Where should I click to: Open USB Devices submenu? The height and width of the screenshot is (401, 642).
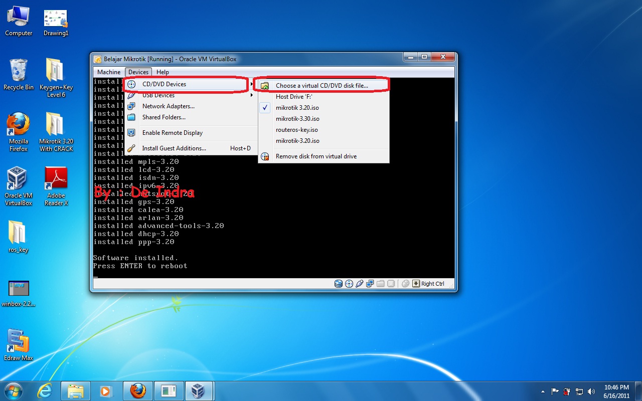pyautogui.click(x=190, y=95)
